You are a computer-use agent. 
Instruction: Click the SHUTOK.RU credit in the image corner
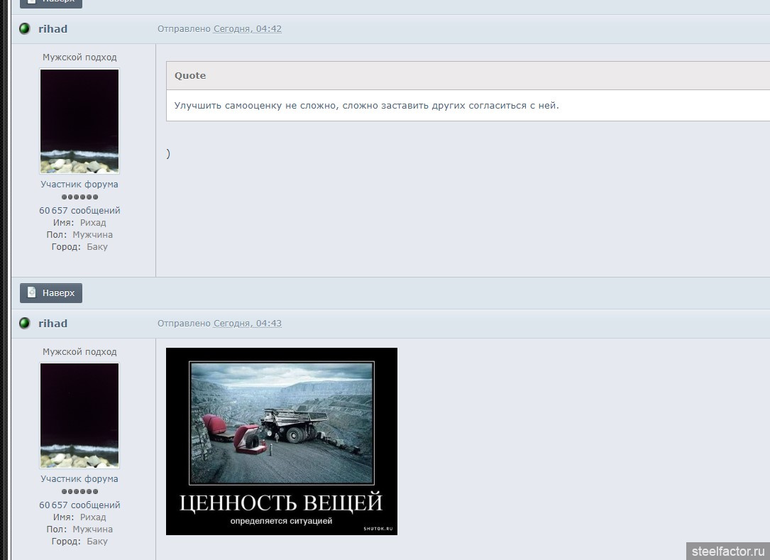378,529
